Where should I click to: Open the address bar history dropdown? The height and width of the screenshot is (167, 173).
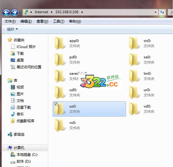[x=155, y=12]
